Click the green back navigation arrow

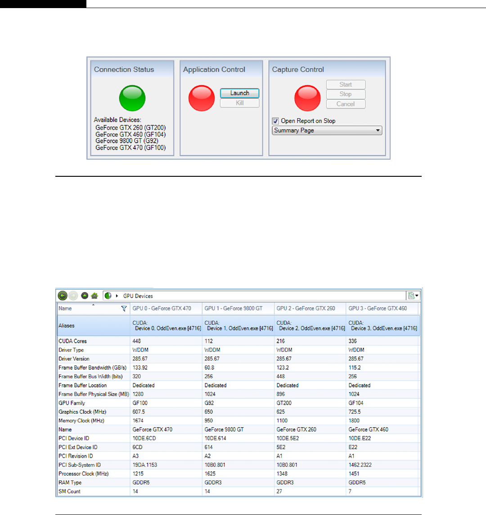point(63,296)
